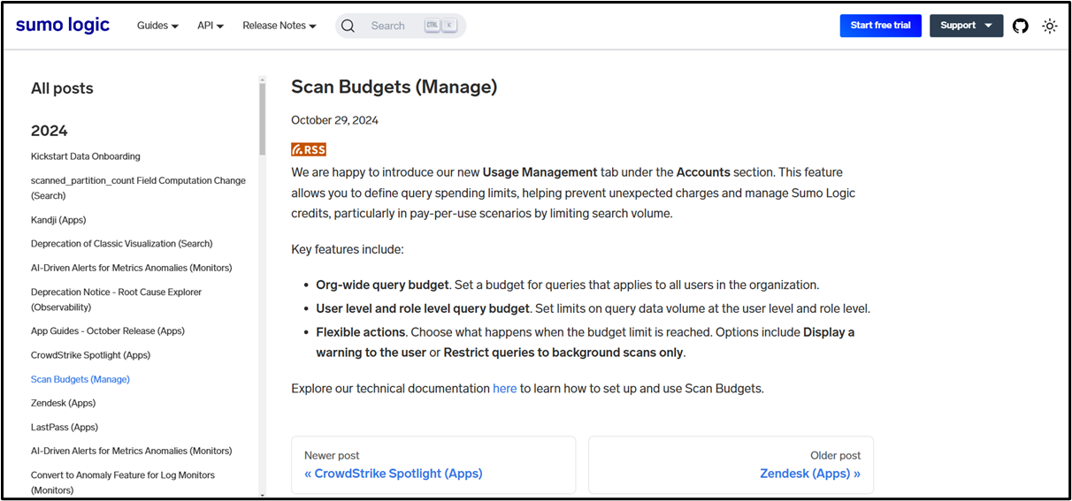This screenshot has width=1072, height=501.
Task: Click the Scan Budgets (Manage) page title
Action: [x=394, y=87]
